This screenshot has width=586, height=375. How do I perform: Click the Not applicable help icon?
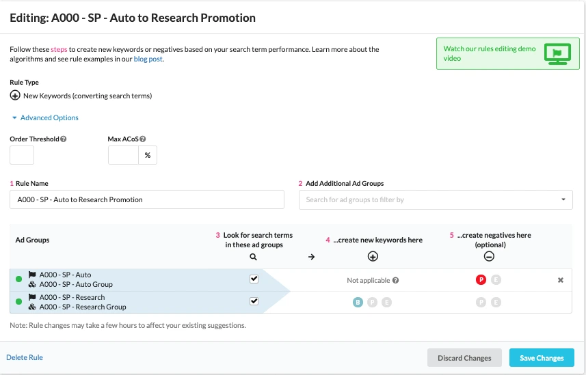point(395,280)
